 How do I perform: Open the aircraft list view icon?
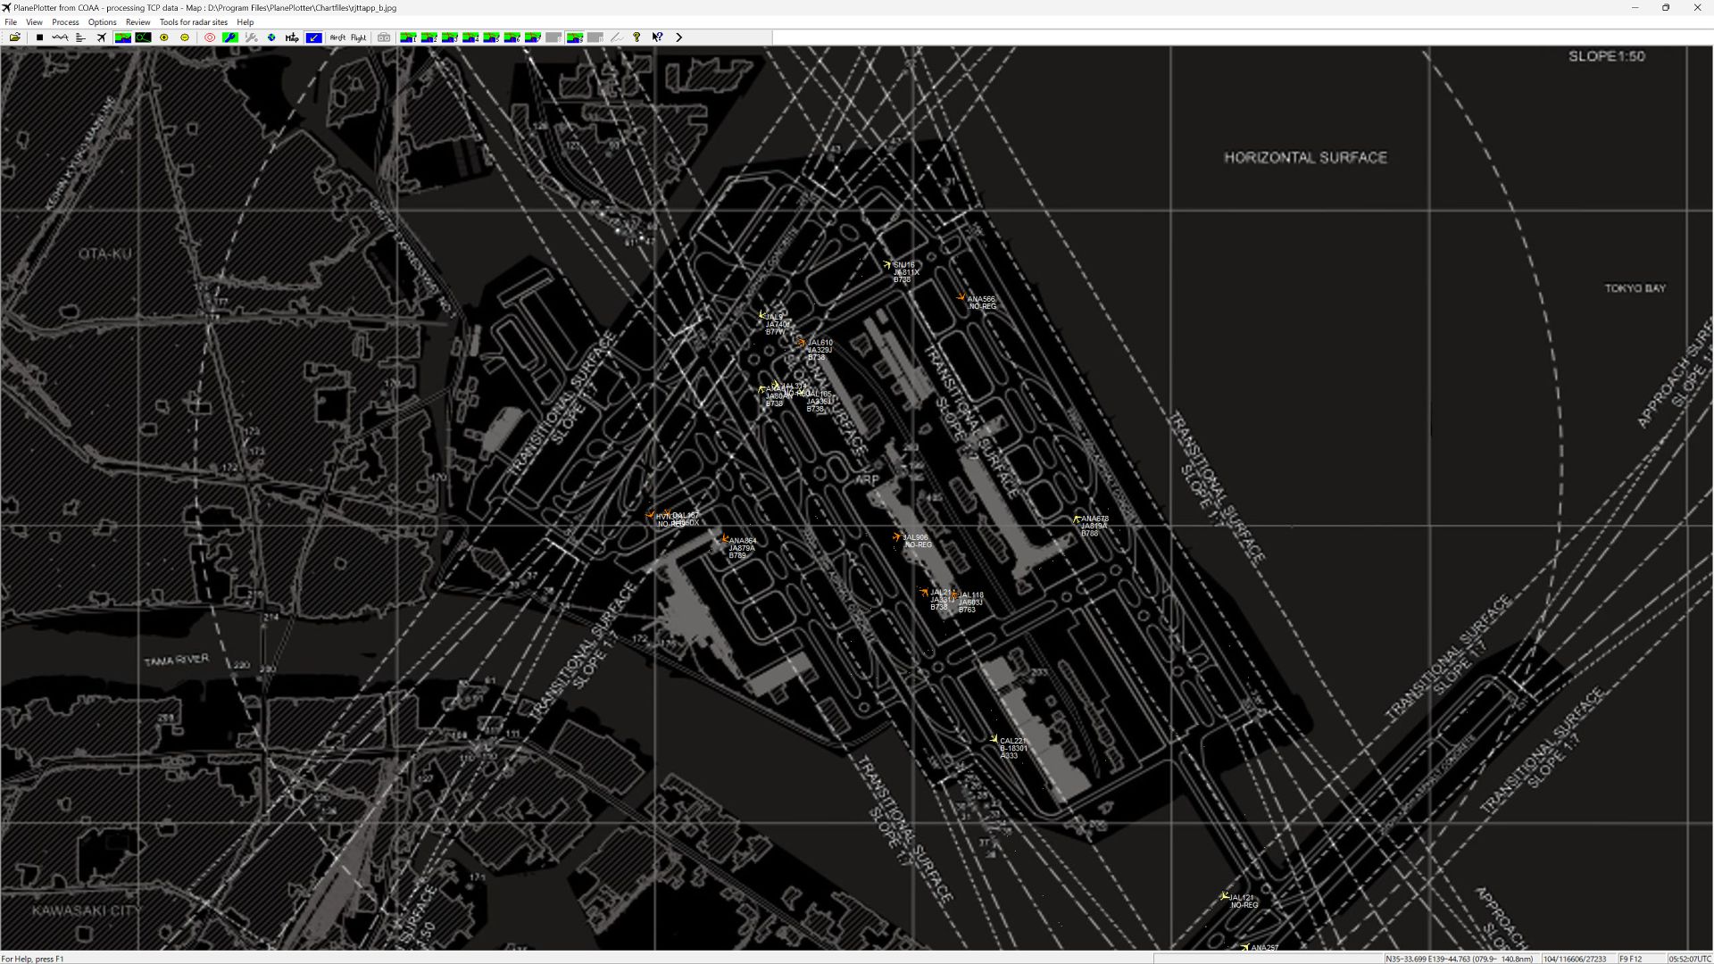tap(80, 37)
